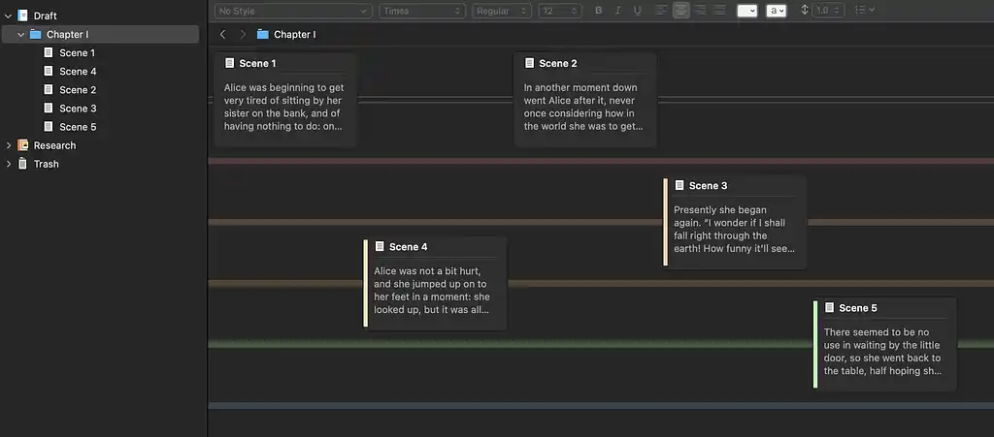Go forward with the right navigation arrow
This screenshot has height=437, width=994.
(242, 34)
